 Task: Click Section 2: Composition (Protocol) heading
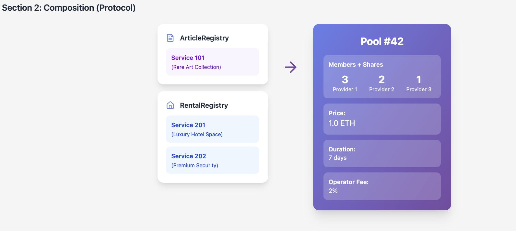pos(69,8)
